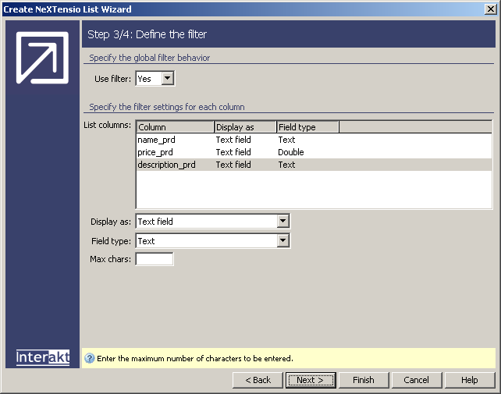Cancel the wizard
Viewport: 501px width, 394px height.
(x=416, y=380)
